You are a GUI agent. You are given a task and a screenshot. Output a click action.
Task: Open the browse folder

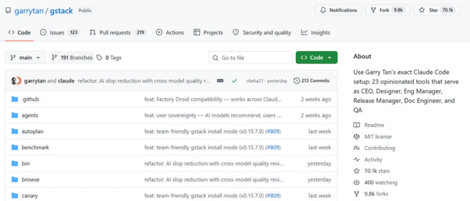tap(31, 180)
